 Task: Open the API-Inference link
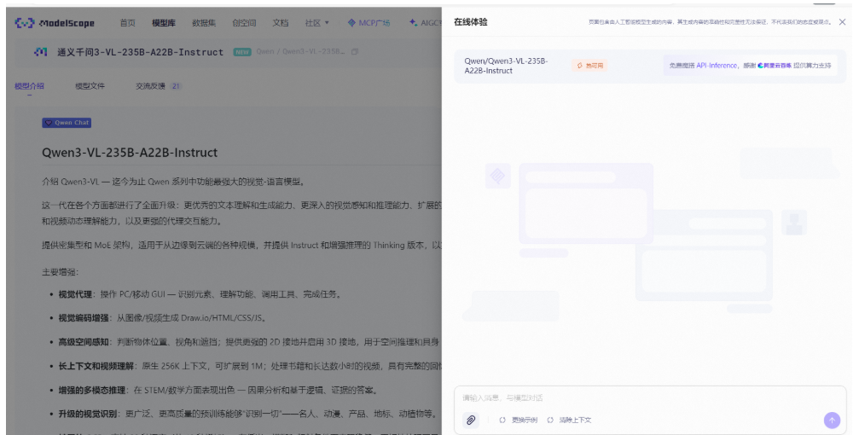pyautogui.click(x=717, y=65)
